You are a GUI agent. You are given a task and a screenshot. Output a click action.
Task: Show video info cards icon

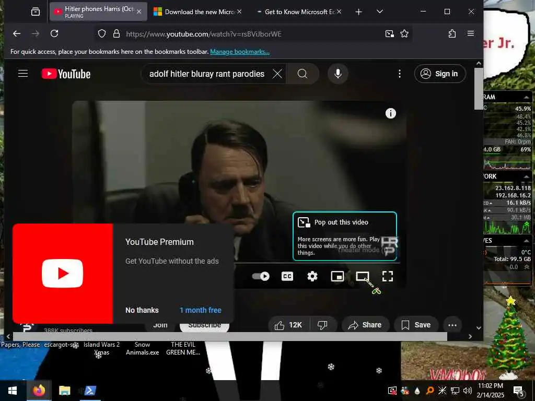click(391, 113)
